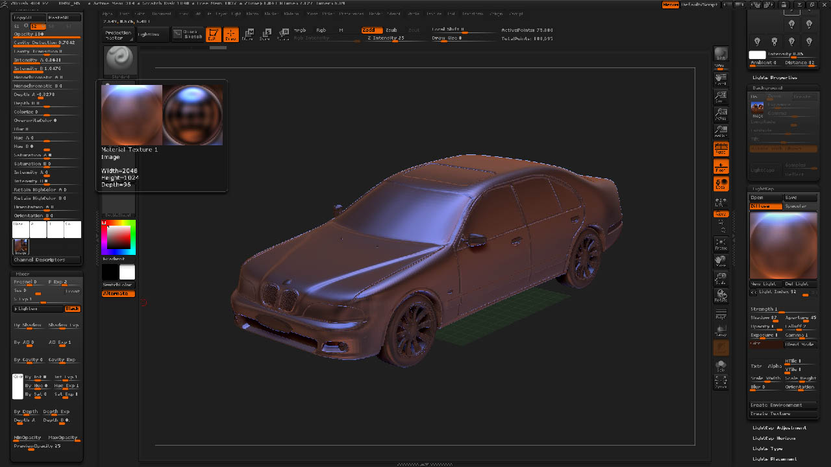Image resolution: width=831 pixels, height=467 pixels.
Task: Toggle the Solo mode icon
Action: coord(721,366)
